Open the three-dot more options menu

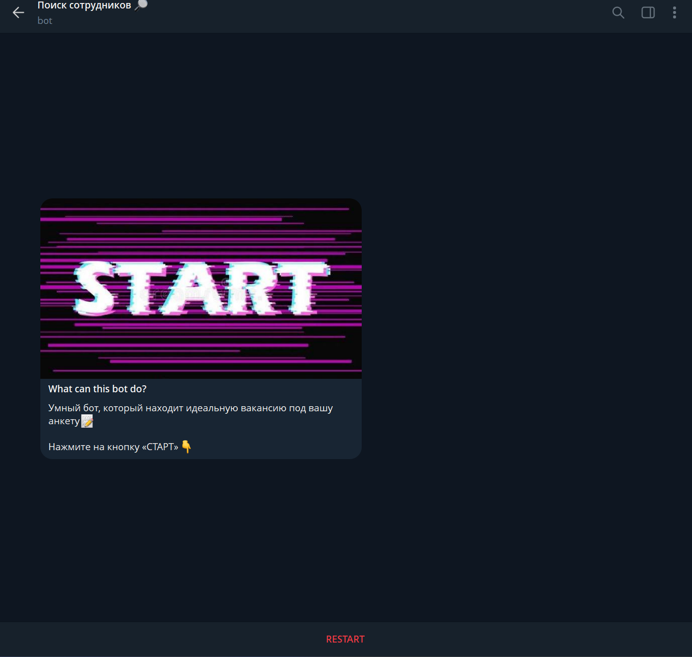(x=675, y=12)
